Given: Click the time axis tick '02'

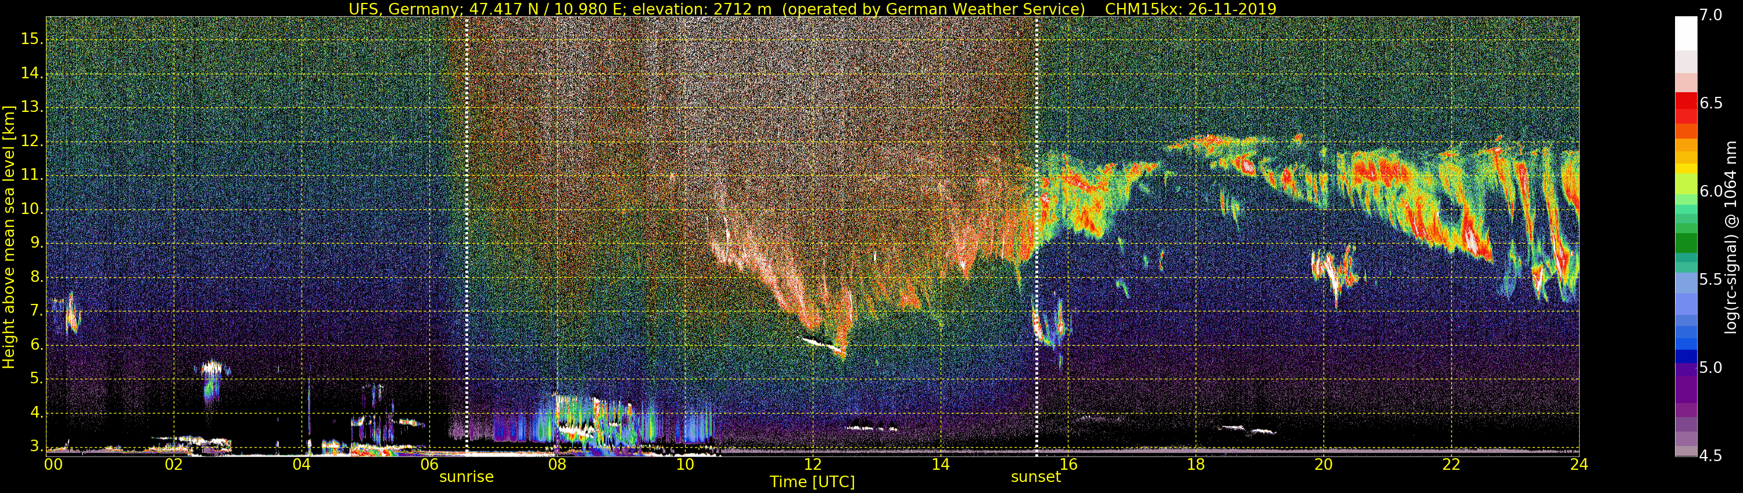Looking at the screenshot, I should pos(174,465).
